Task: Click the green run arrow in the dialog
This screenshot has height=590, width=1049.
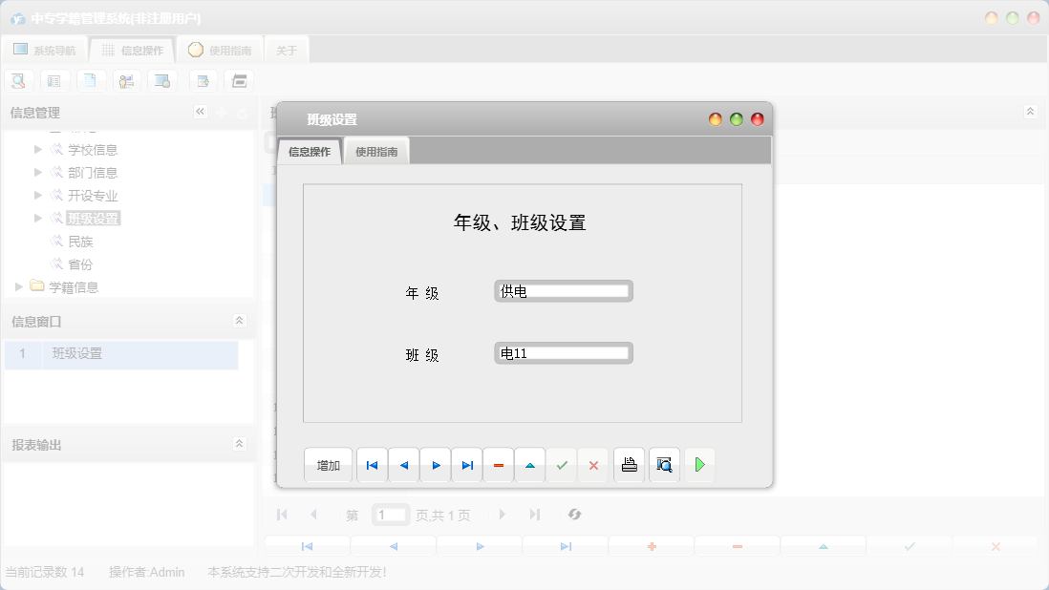Action: pos(699,465)
